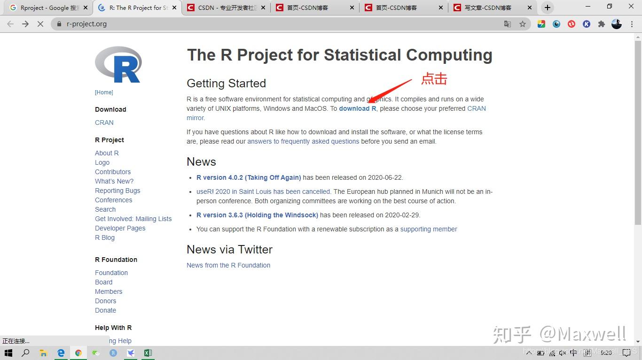642x360 pixels.
Task: Click the download R link
Action: coord(357,108)
